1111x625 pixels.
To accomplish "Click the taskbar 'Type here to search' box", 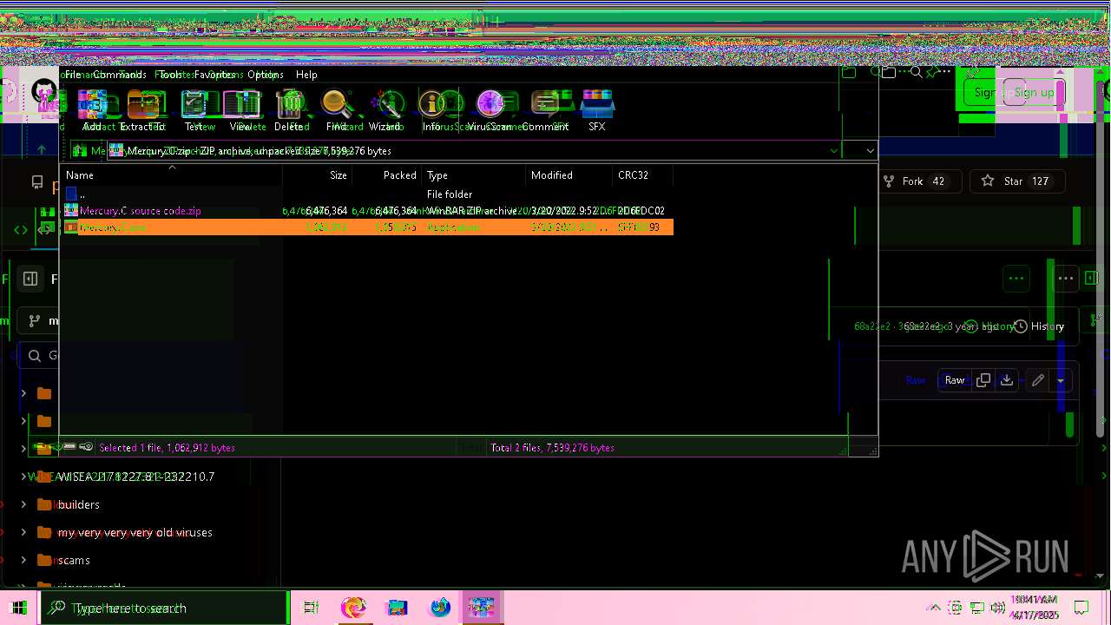I will tap(165, 608).
